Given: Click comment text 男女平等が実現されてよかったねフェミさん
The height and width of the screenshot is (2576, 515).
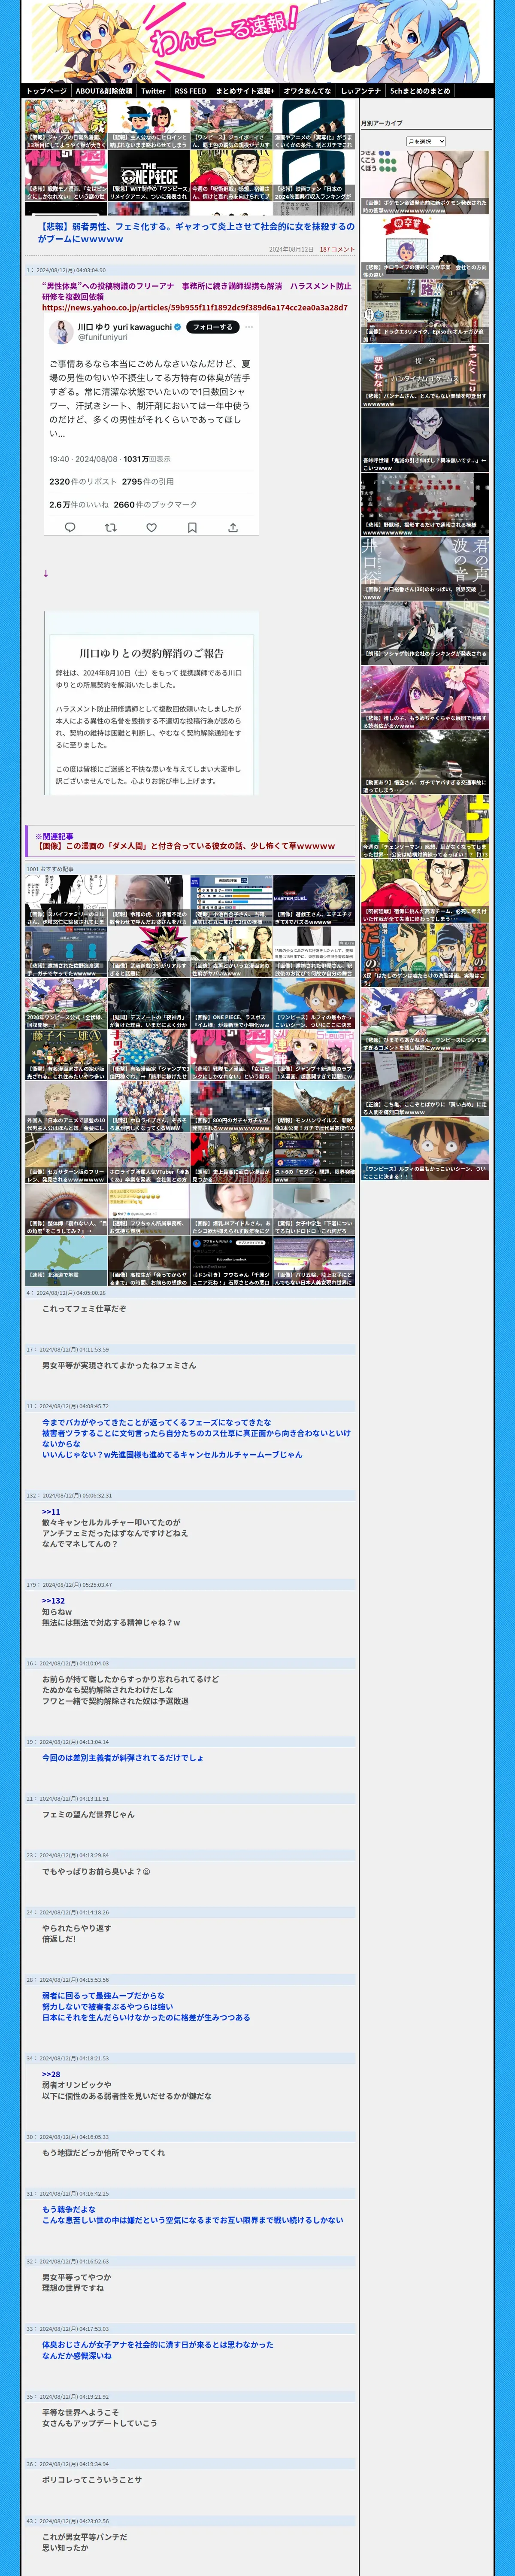Looking at the screenshot, I should pyautogui.click(x=119, y=1364).
